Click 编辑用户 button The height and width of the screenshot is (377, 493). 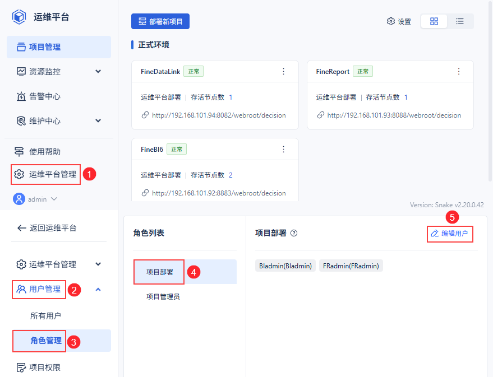tap(450, 234)
